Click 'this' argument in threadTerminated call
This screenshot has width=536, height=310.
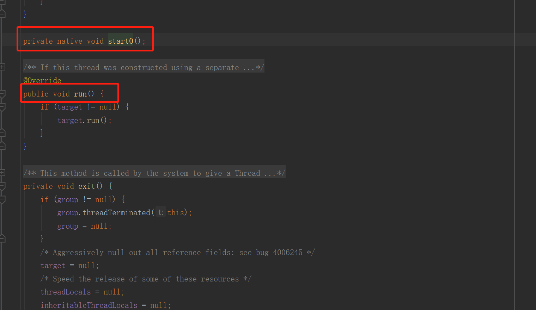click(176, 213)
